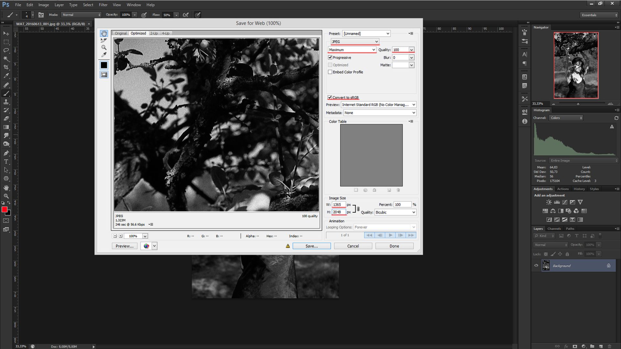Viewport: 621px width, 349px height.
Task: Switch to the Original preview tab
Action: (x=121, y=33)
